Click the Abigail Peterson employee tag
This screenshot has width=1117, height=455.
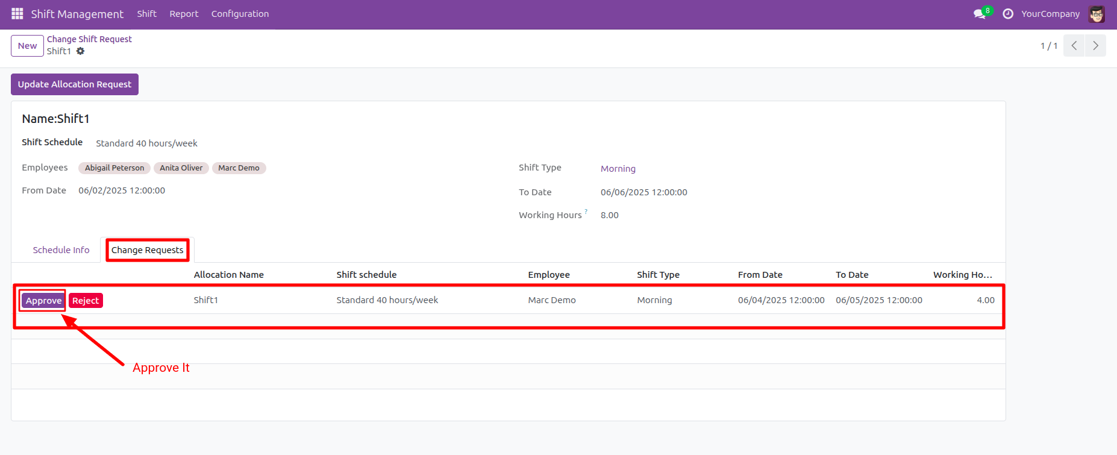pyautogui.click(x=114, y=168)
